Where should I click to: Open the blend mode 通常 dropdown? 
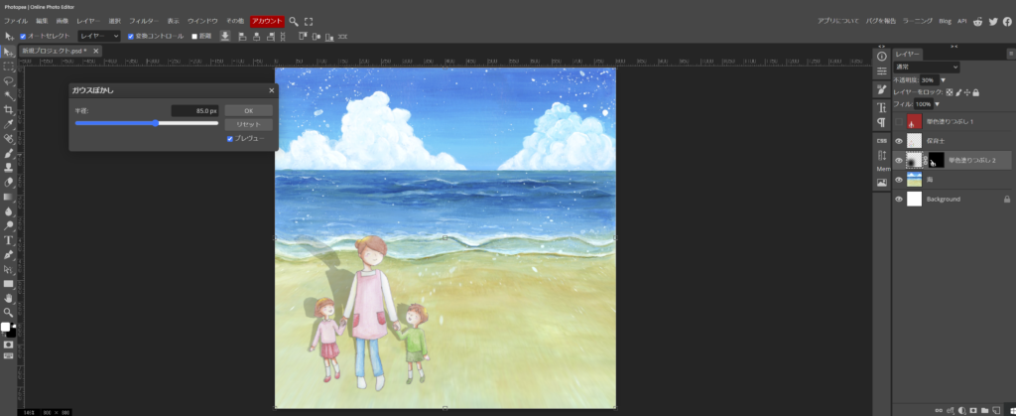pyautogui.click(x=926, y=67)
